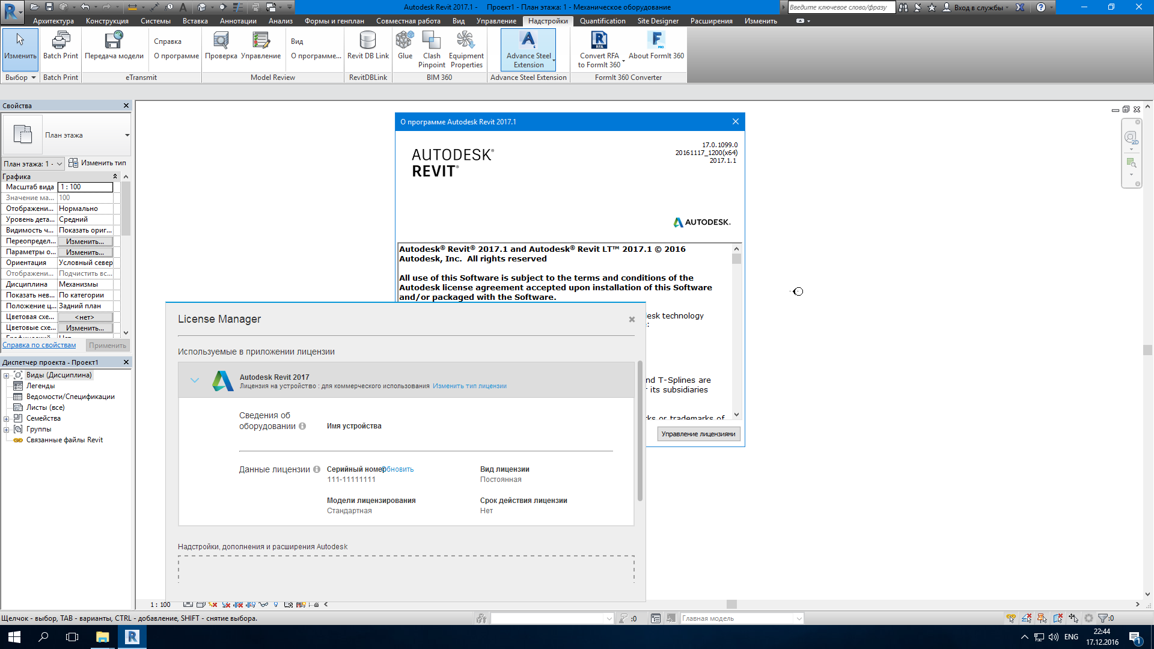Click Управление лицензиями button in About dialog
1154x649 pixels.
coord(698,434)
